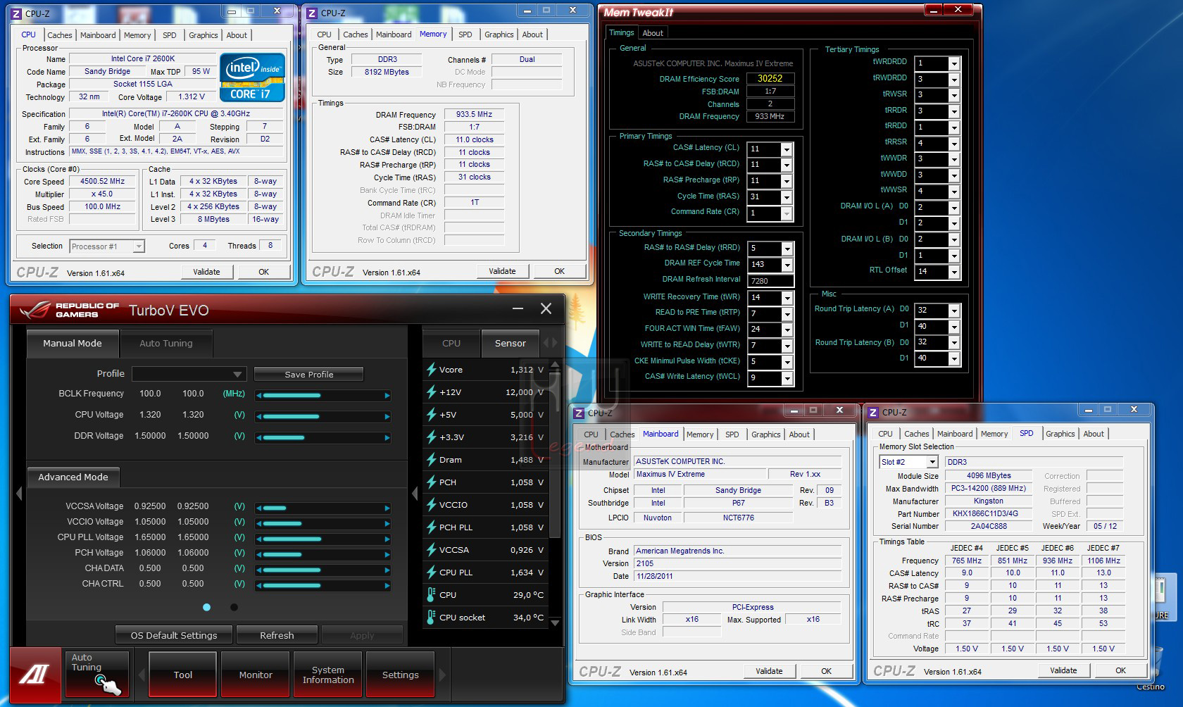Screen dimensions: 1183x707
Task: Expand the tRRDR tertiary timing dropdown
Action: pyautogui.click(x=954, y=111)
